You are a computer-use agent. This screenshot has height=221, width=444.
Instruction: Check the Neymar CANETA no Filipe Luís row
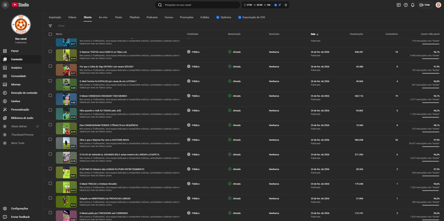(x=50, y=51)
